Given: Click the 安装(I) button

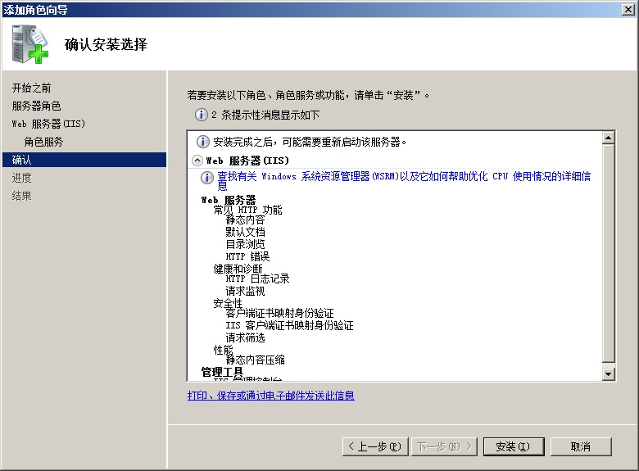Looking at the screenshot, I should [514, 447].
